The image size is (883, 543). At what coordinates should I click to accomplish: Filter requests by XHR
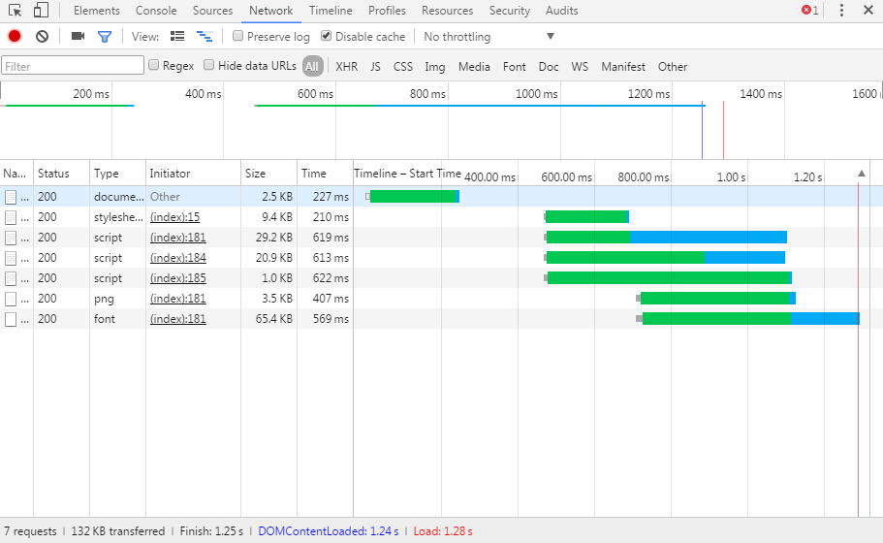[347, 67]
